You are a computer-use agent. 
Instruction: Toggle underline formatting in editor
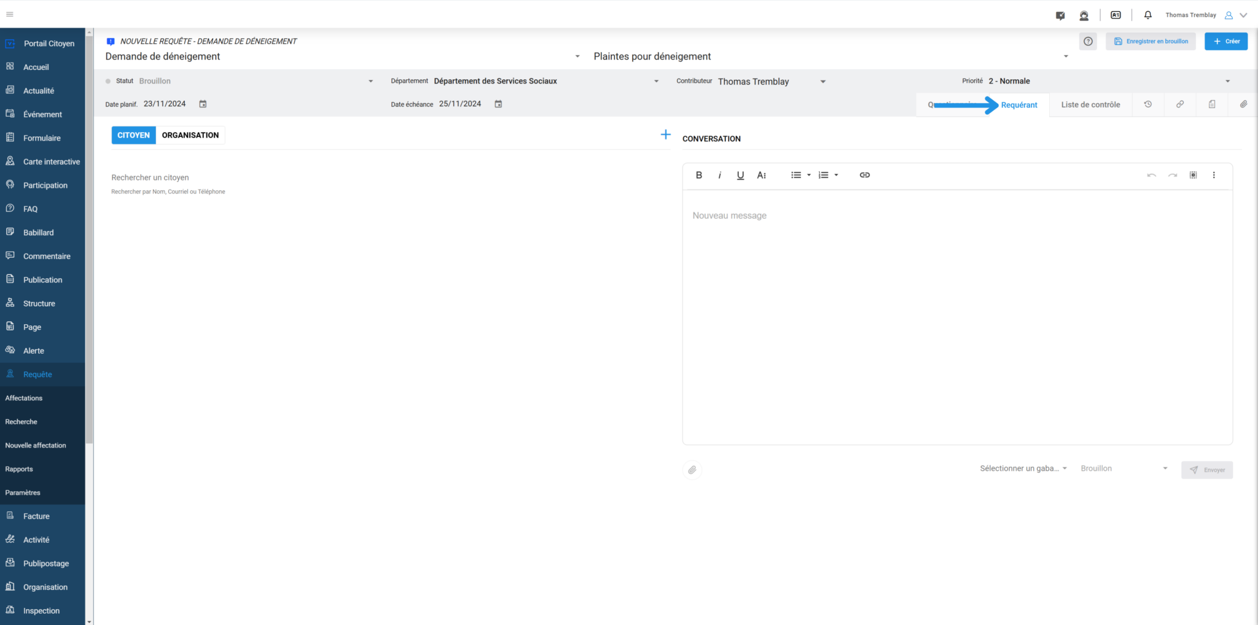[x=740, y=175]
